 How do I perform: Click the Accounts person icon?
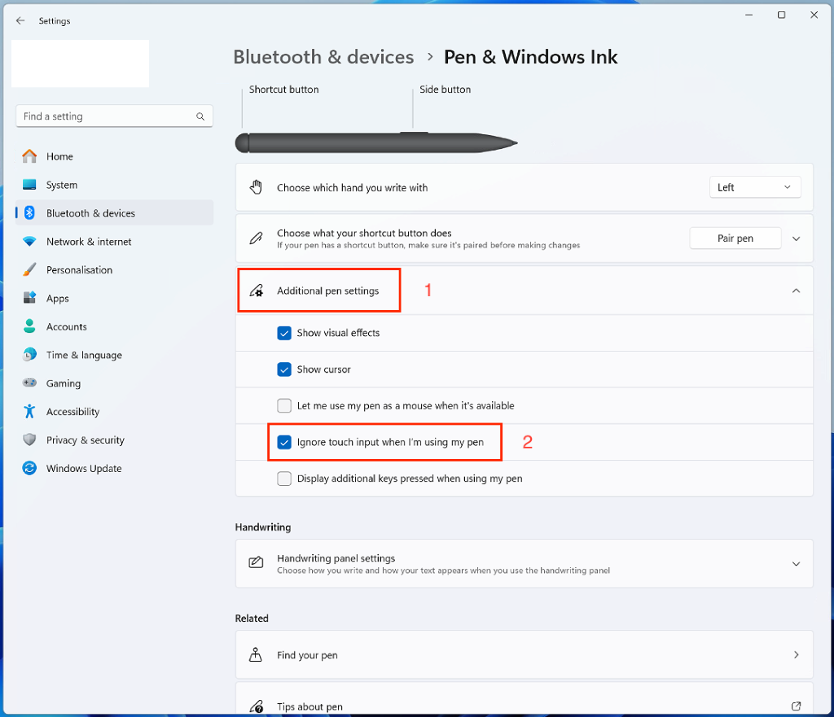[x=29, y=326]
